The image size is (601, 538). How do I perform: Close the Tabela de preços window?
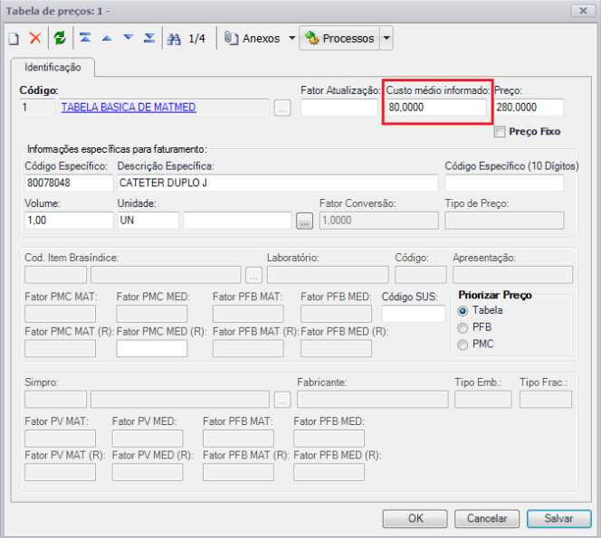click(x=583, y=11)
